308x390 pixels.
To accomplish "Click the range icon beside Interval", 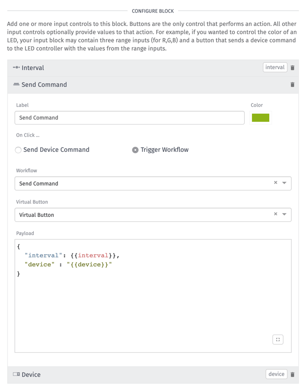I will (x=16, y=68).
